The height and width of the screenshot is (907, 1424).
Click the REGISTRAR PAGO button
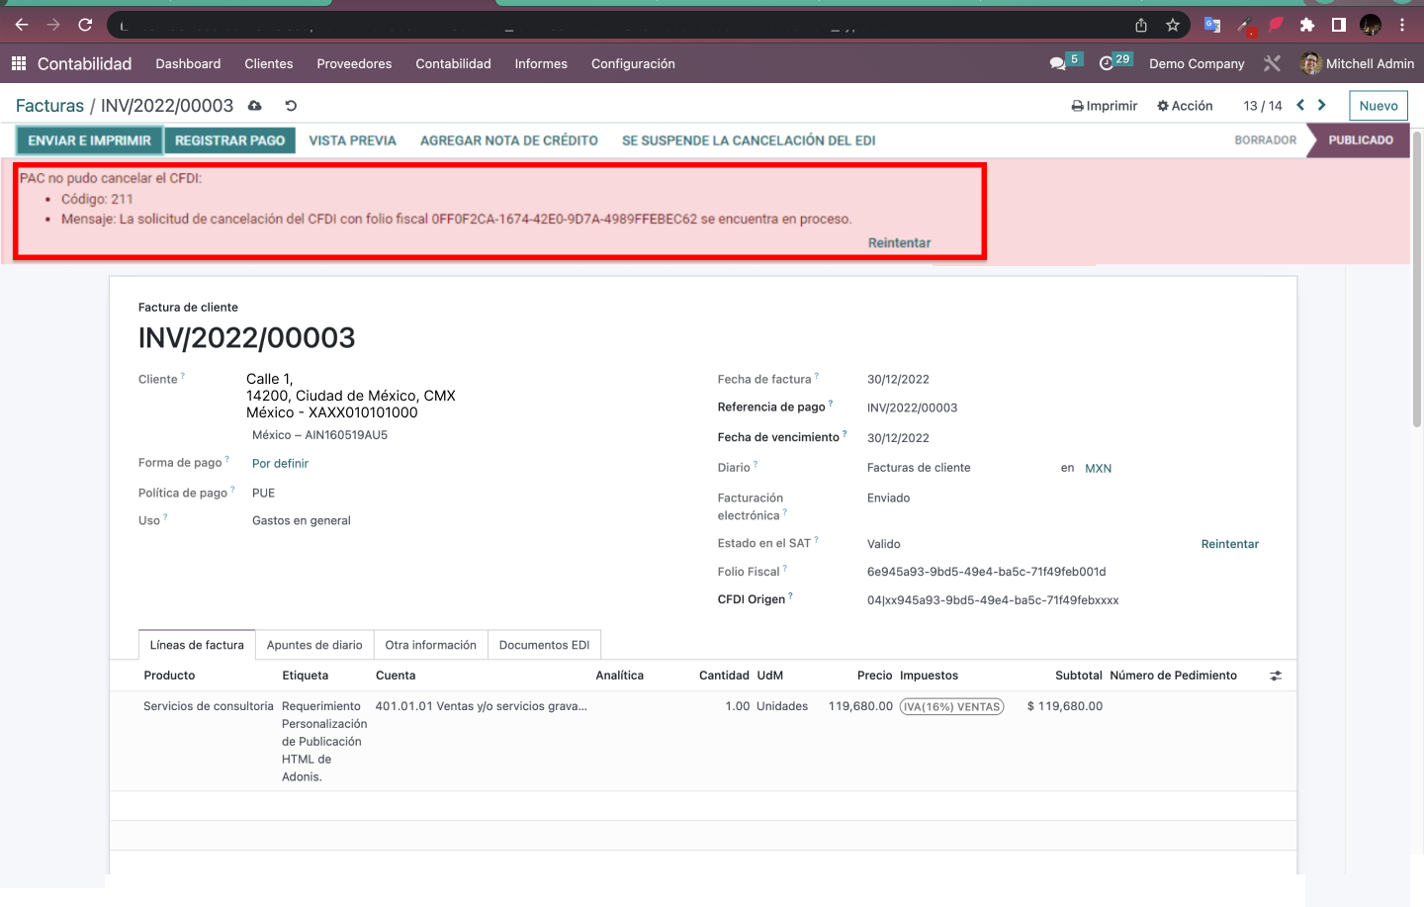pyautogui.click(x=229, y=140)
